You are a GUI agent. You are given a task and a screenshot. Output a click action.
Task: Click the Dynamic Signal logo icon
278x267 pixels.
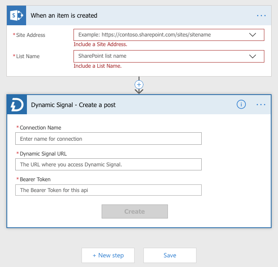click(x=16, y=105)
